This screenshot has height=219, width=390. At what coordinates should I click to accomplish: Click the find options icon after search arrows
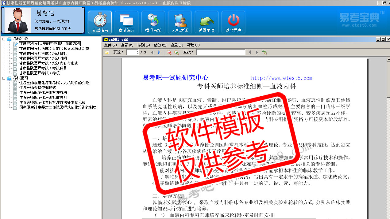click(264, 52)
